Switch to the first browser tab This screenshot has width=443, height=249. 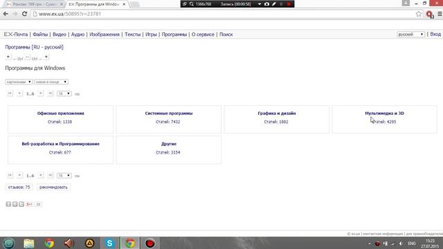tap(35, 4)
